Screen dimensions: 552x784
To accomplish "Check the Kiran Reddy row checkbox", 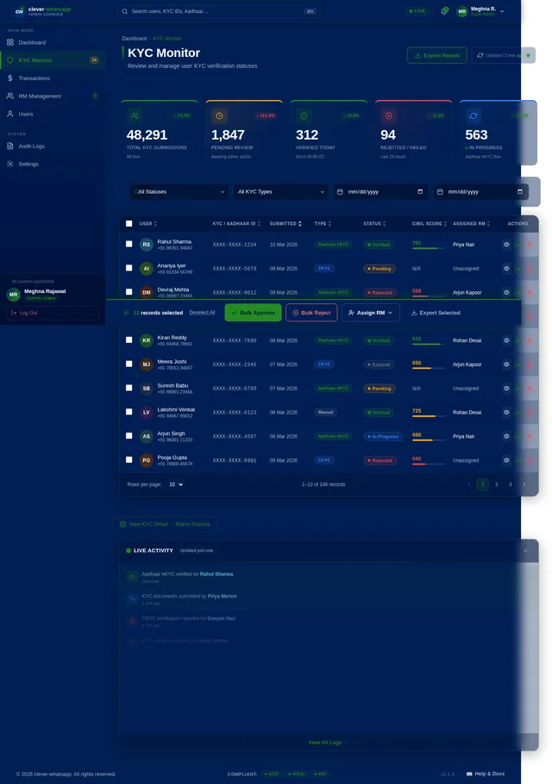I will [129, 340].
